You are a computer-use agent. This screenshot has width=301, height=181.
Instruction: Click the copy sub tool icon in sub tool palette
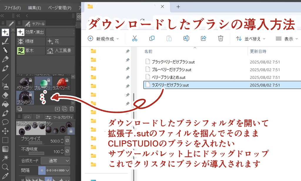pyautogui.click(x=65, y=109)
